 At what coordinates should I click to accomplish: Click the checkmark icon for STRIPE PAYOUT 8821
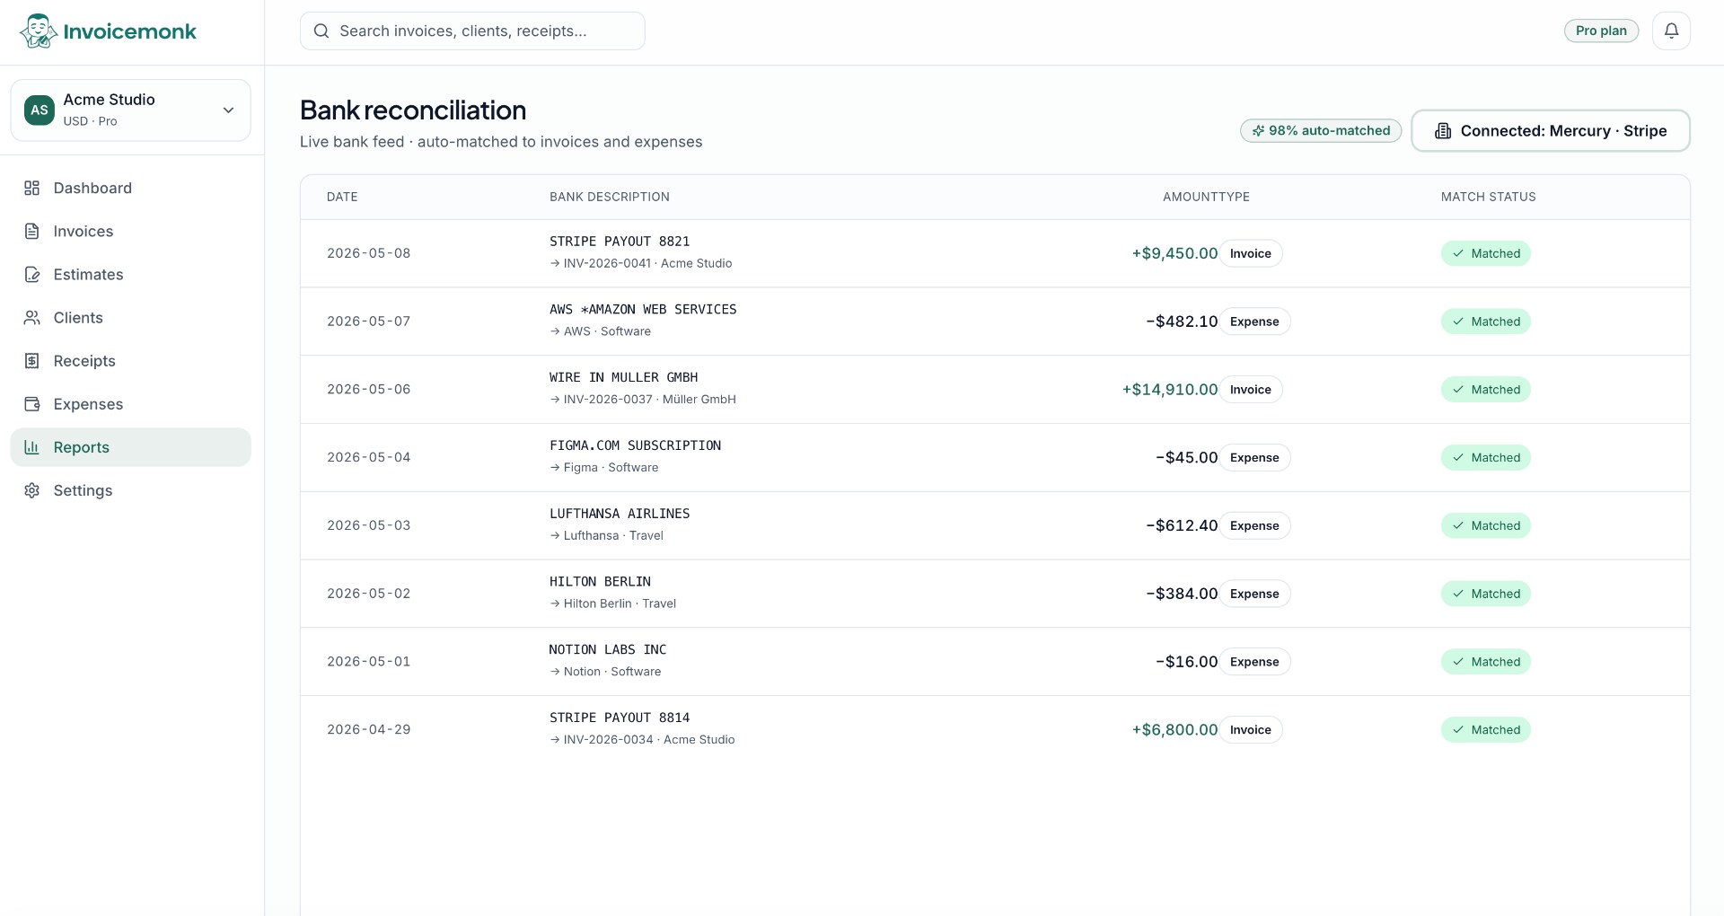1458,253
